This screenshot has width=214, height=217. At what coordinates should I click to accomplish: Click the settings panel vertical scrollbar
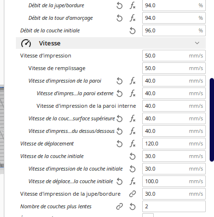click(x=212, y=120)
